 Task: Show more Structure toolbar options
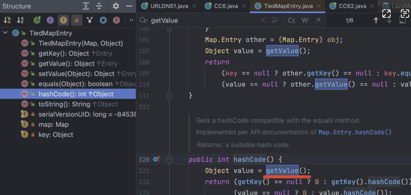coord(131,20)
